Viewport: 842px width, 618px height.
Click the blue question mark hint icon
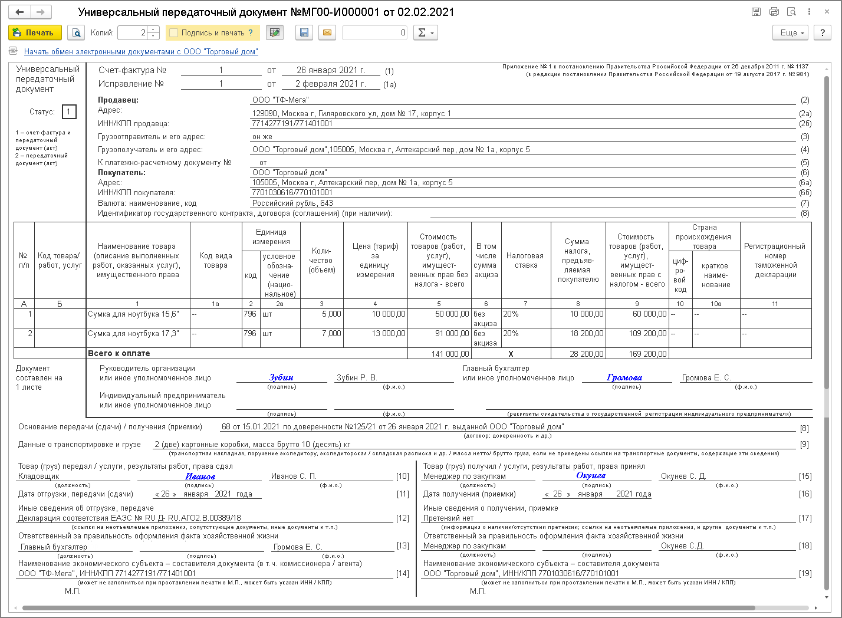pyautogui.click(x=251, y=33)
